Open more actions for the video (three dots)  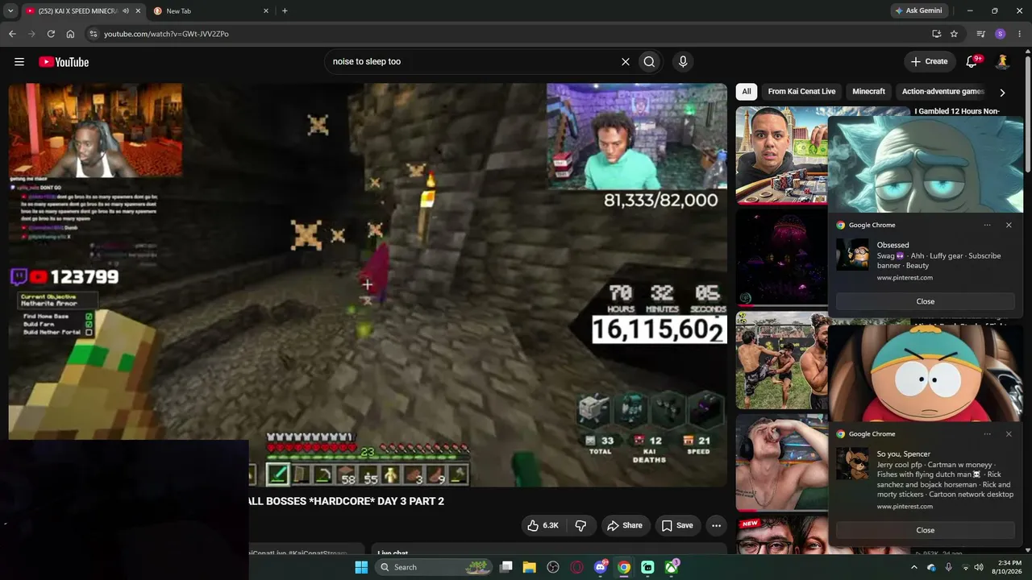tap(716, 525)
